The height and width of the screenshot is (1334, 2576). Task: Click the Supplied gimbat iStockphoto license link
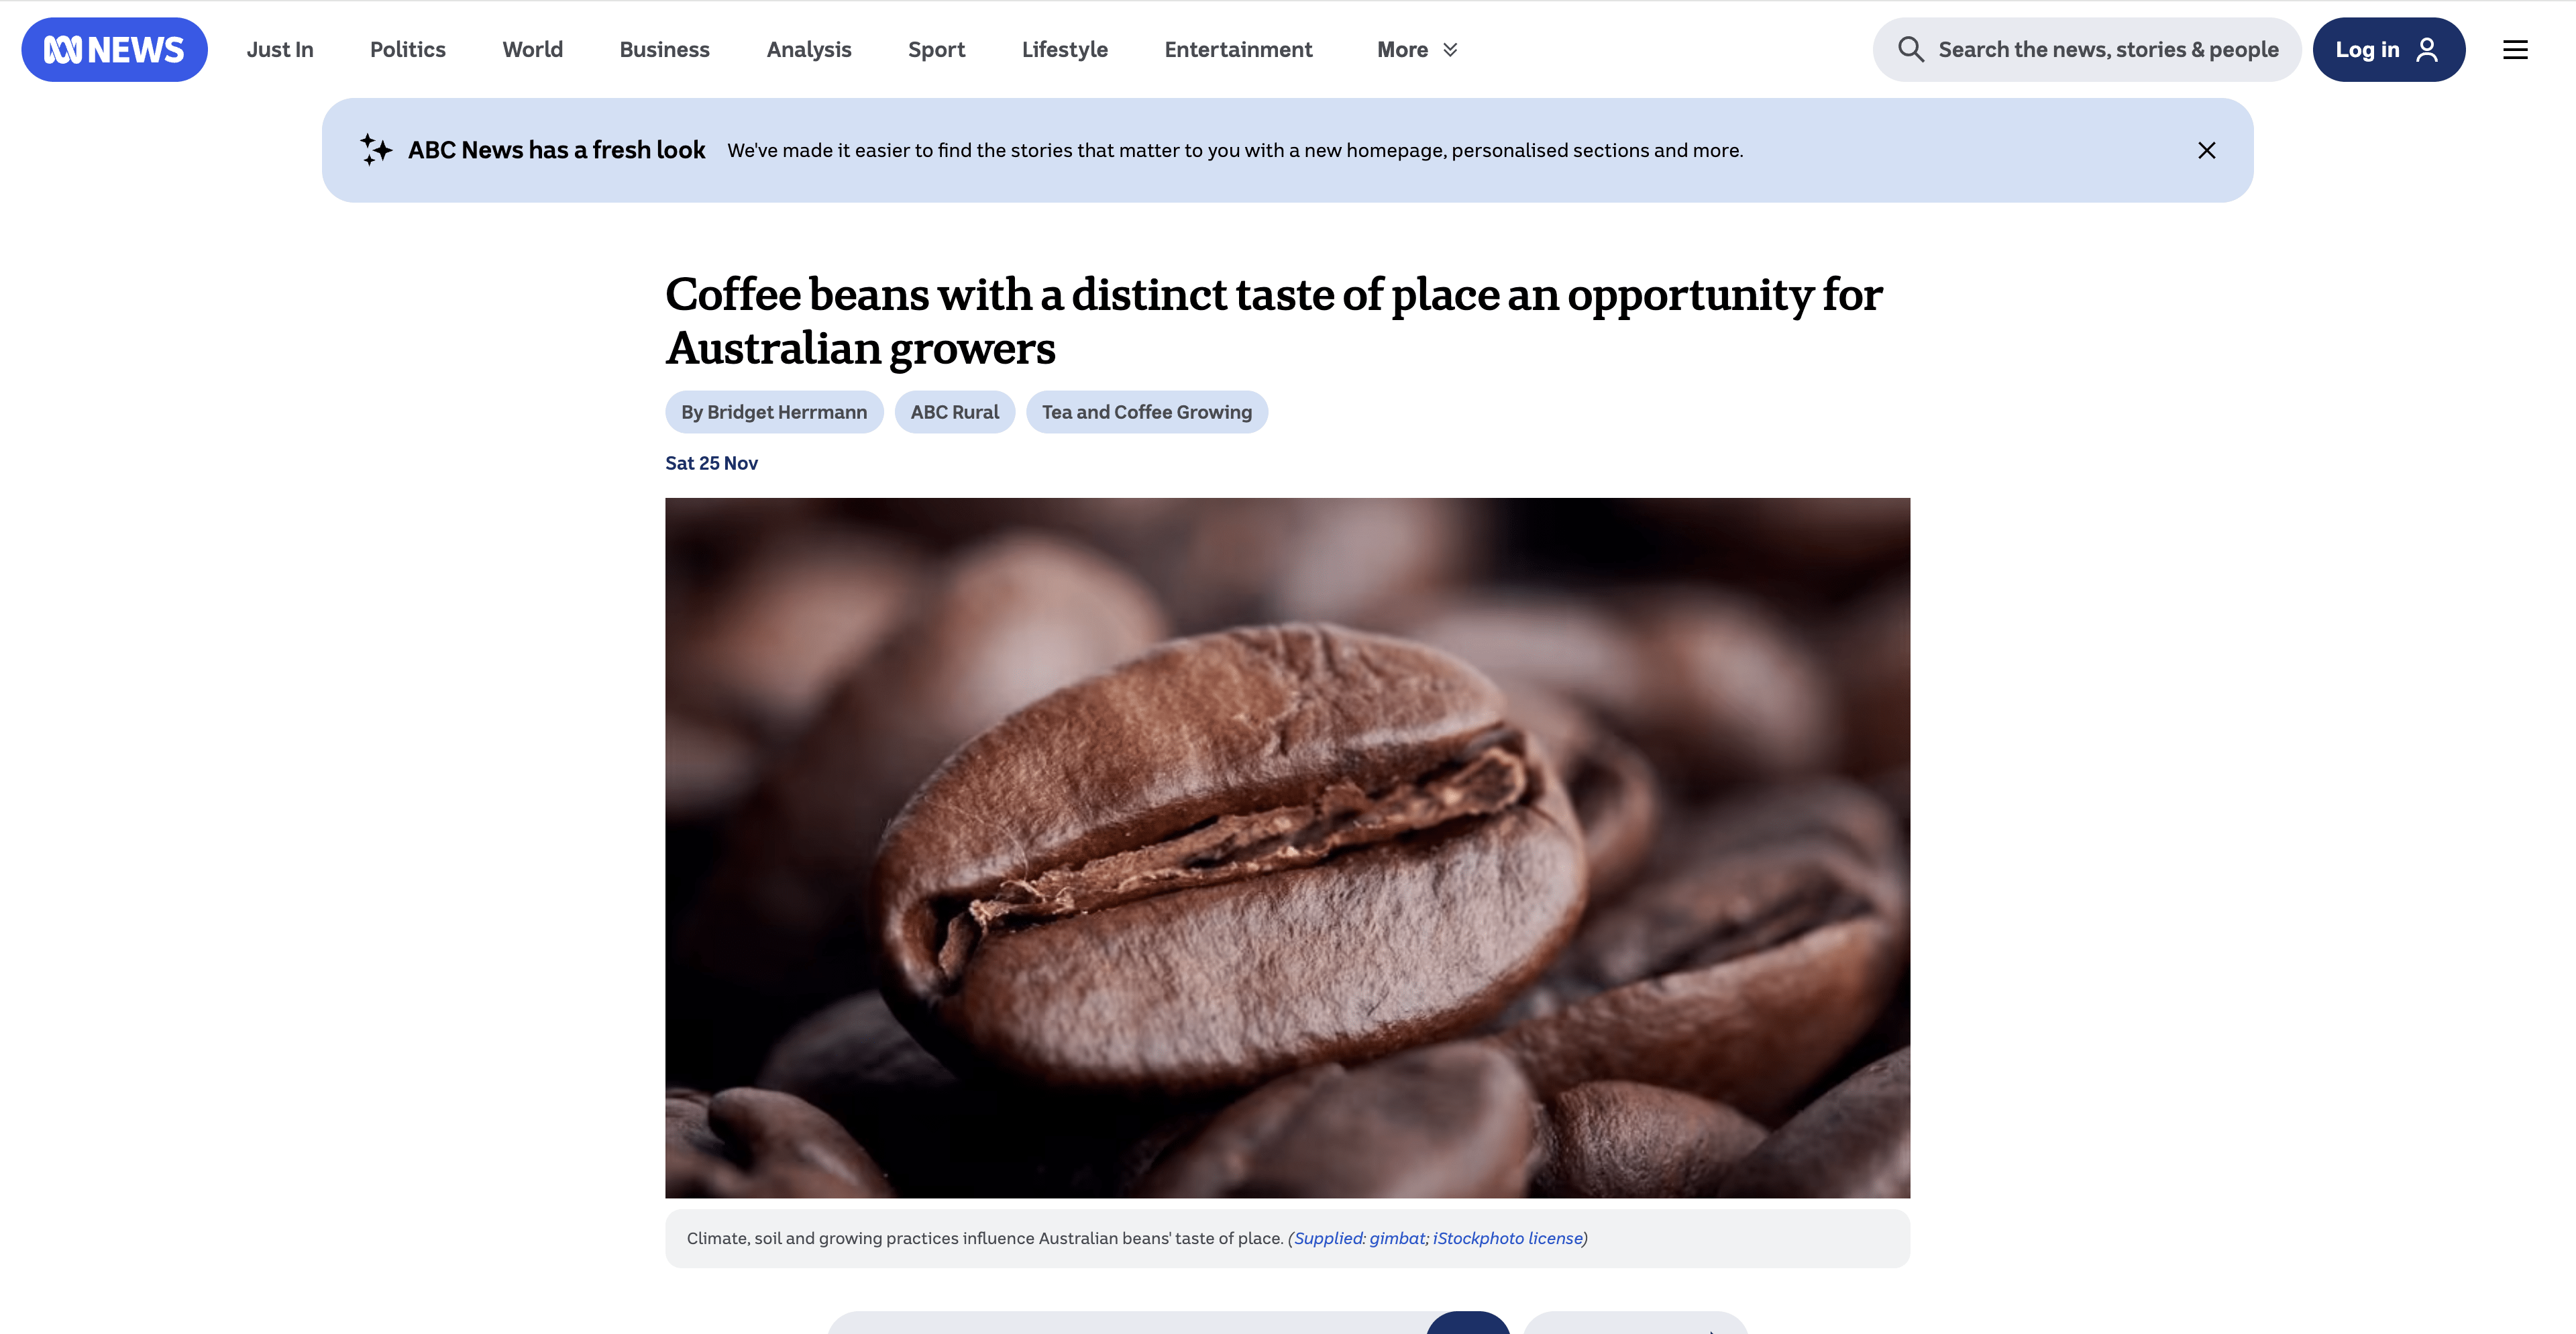point(1438,1238)
